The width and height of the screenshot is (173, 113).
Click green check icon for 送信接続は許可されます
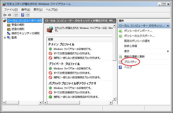(50, 97)
